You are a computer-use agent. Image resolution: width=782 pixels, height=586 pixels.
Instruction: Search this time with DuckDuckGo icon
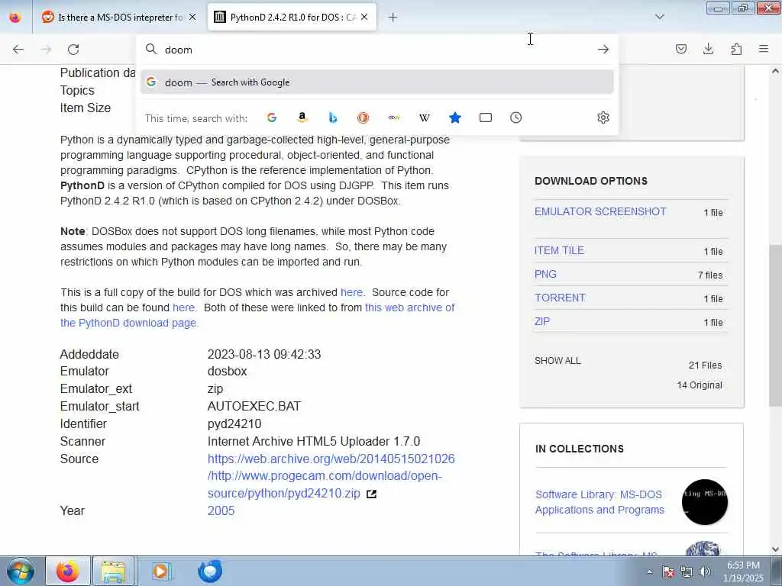363,118
